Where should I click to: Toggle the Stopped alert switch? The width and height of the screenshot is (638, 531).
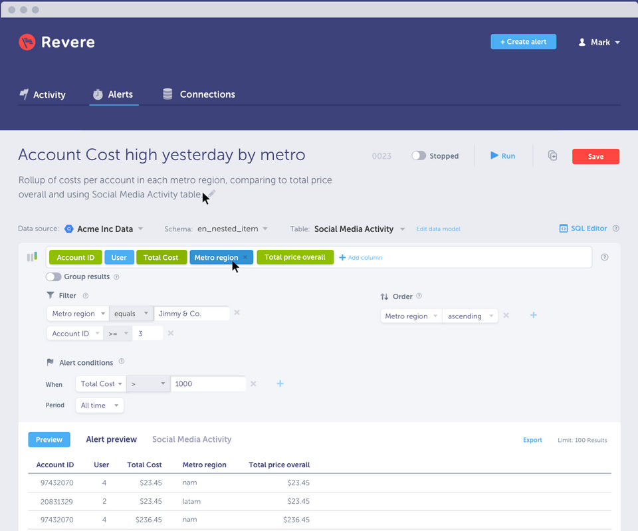click(418, 156)
